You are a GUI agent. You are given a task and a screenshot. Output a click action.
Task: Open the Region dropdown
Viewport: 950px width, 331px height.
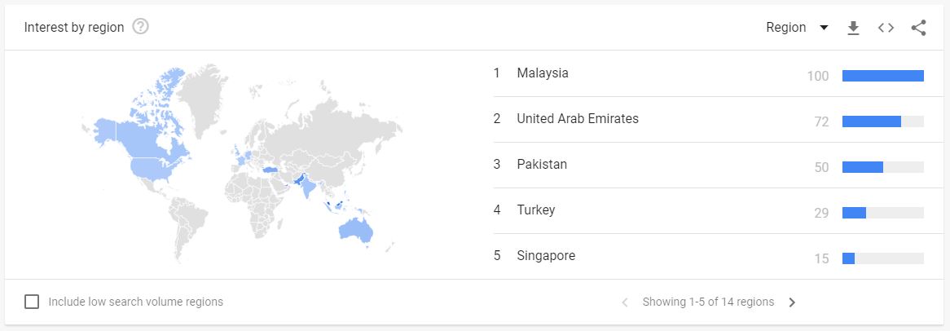[797, 28]
